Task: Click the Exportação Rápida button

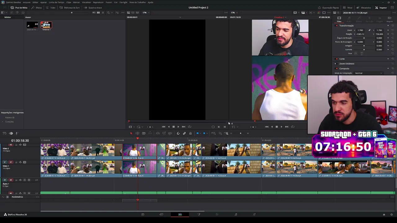Action: [x=328, y=7]
